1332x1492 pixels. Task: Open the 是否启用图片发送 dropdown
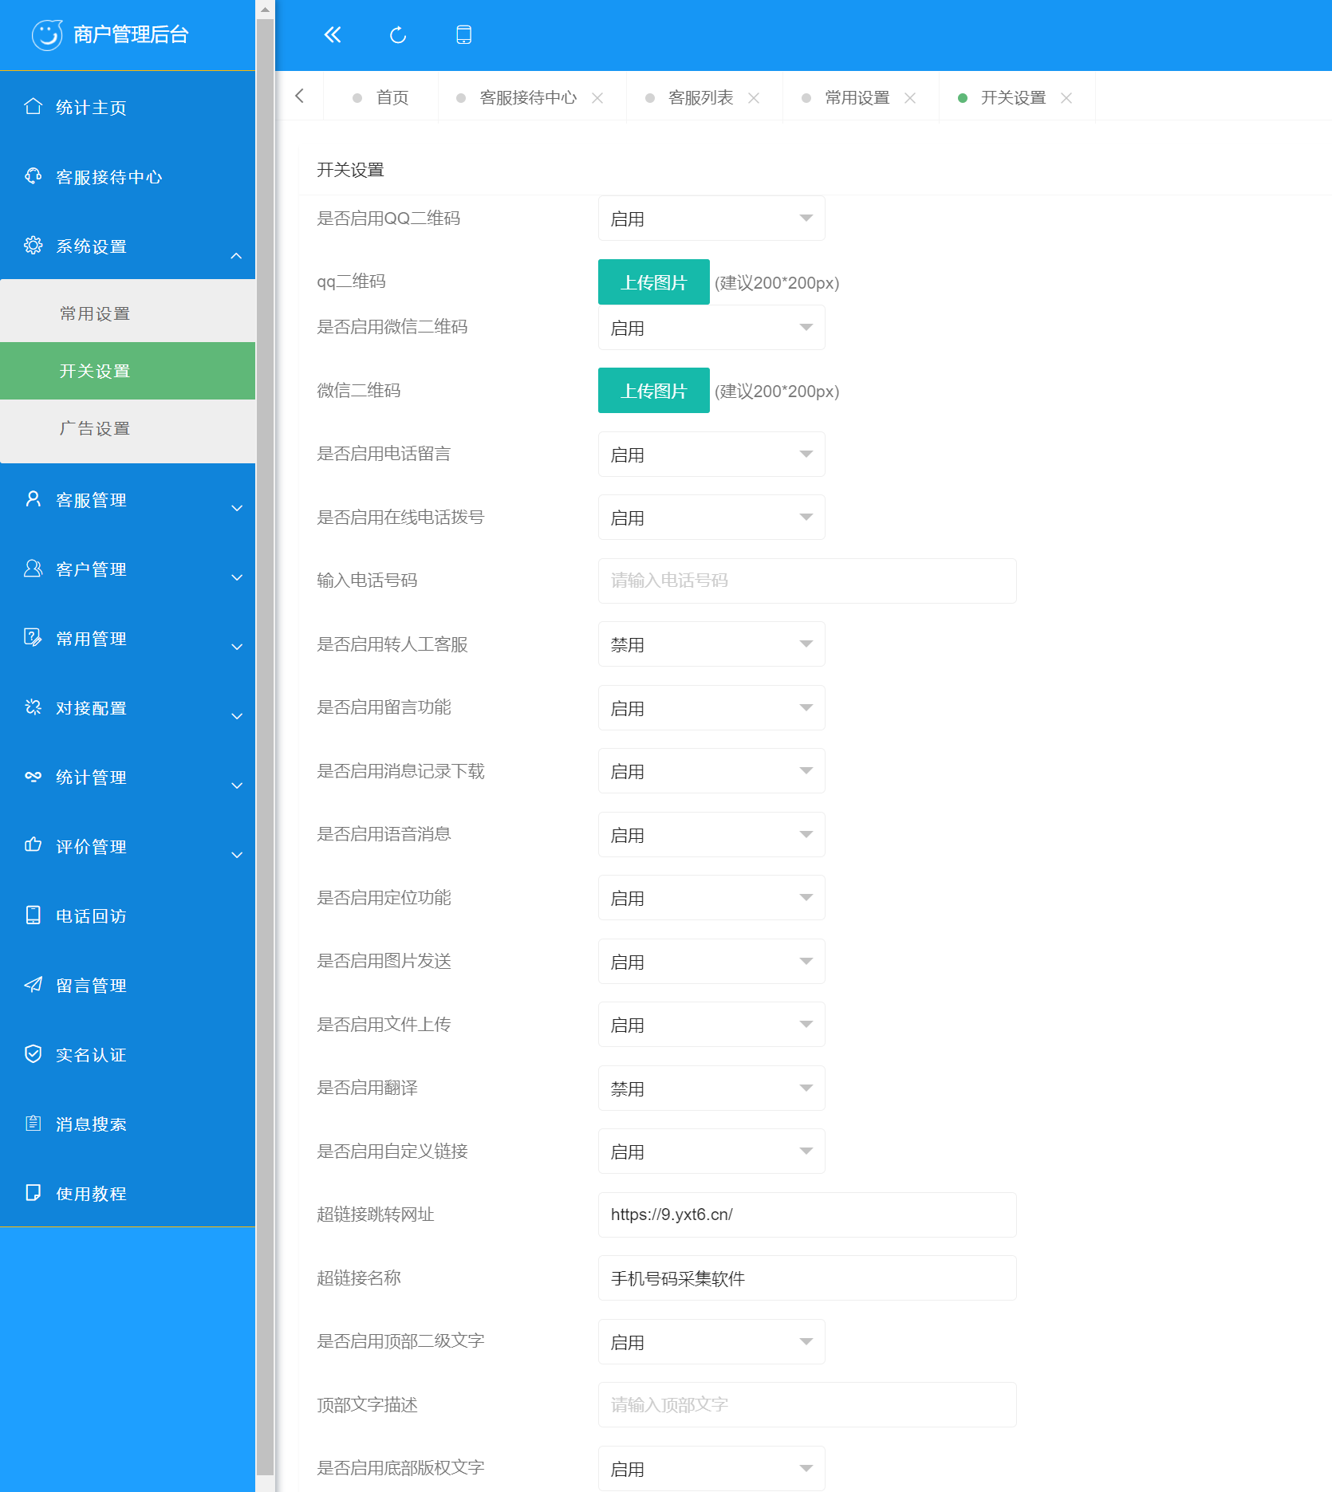[x=711, y=962]
